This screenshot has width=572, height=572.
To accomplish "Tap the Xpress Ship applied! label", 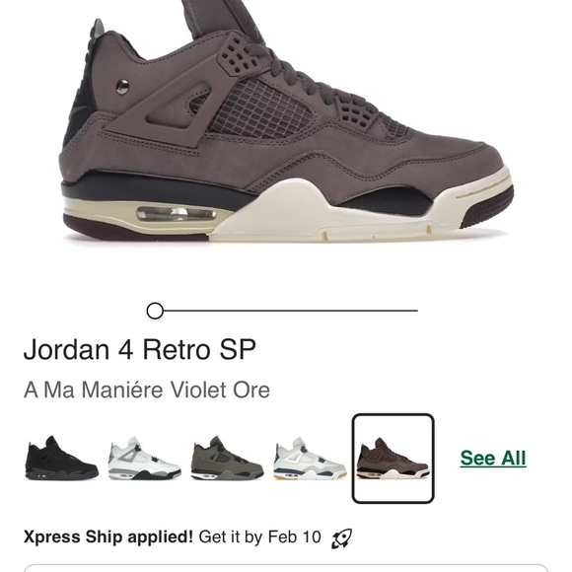I will click(108, 536).
